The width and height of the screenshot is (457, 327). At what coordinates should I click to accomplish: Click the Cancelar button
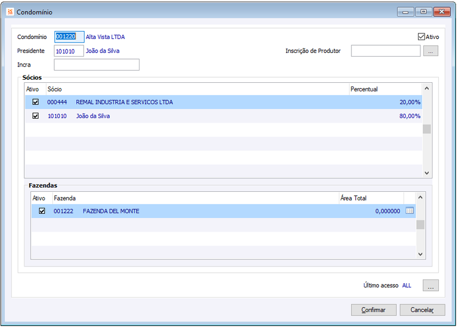[x=422, y=310]
